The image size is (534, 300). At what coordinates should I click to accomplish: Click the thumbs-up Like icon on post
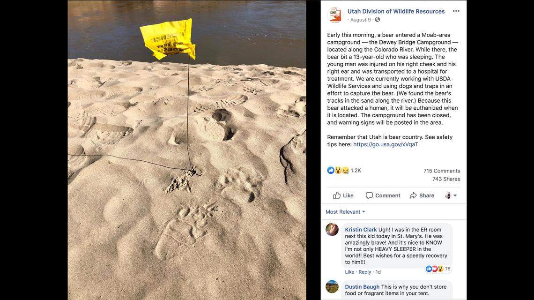pos(337,195)
